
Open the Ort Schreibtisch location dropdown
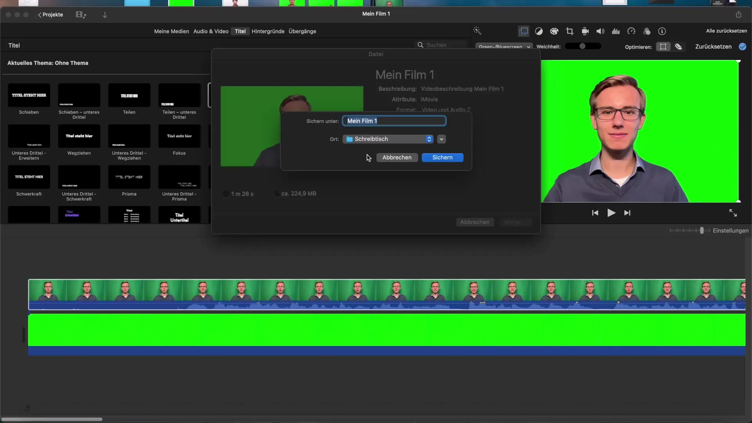click(x=388, y=139)
